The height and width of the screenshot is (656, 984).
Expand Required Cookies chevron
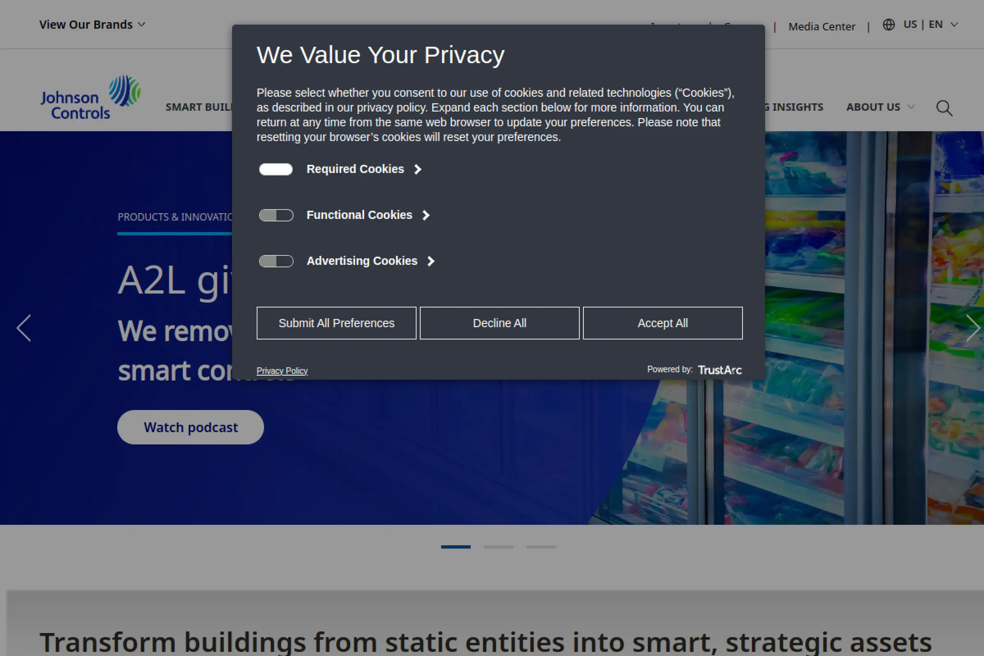[417, 169]
